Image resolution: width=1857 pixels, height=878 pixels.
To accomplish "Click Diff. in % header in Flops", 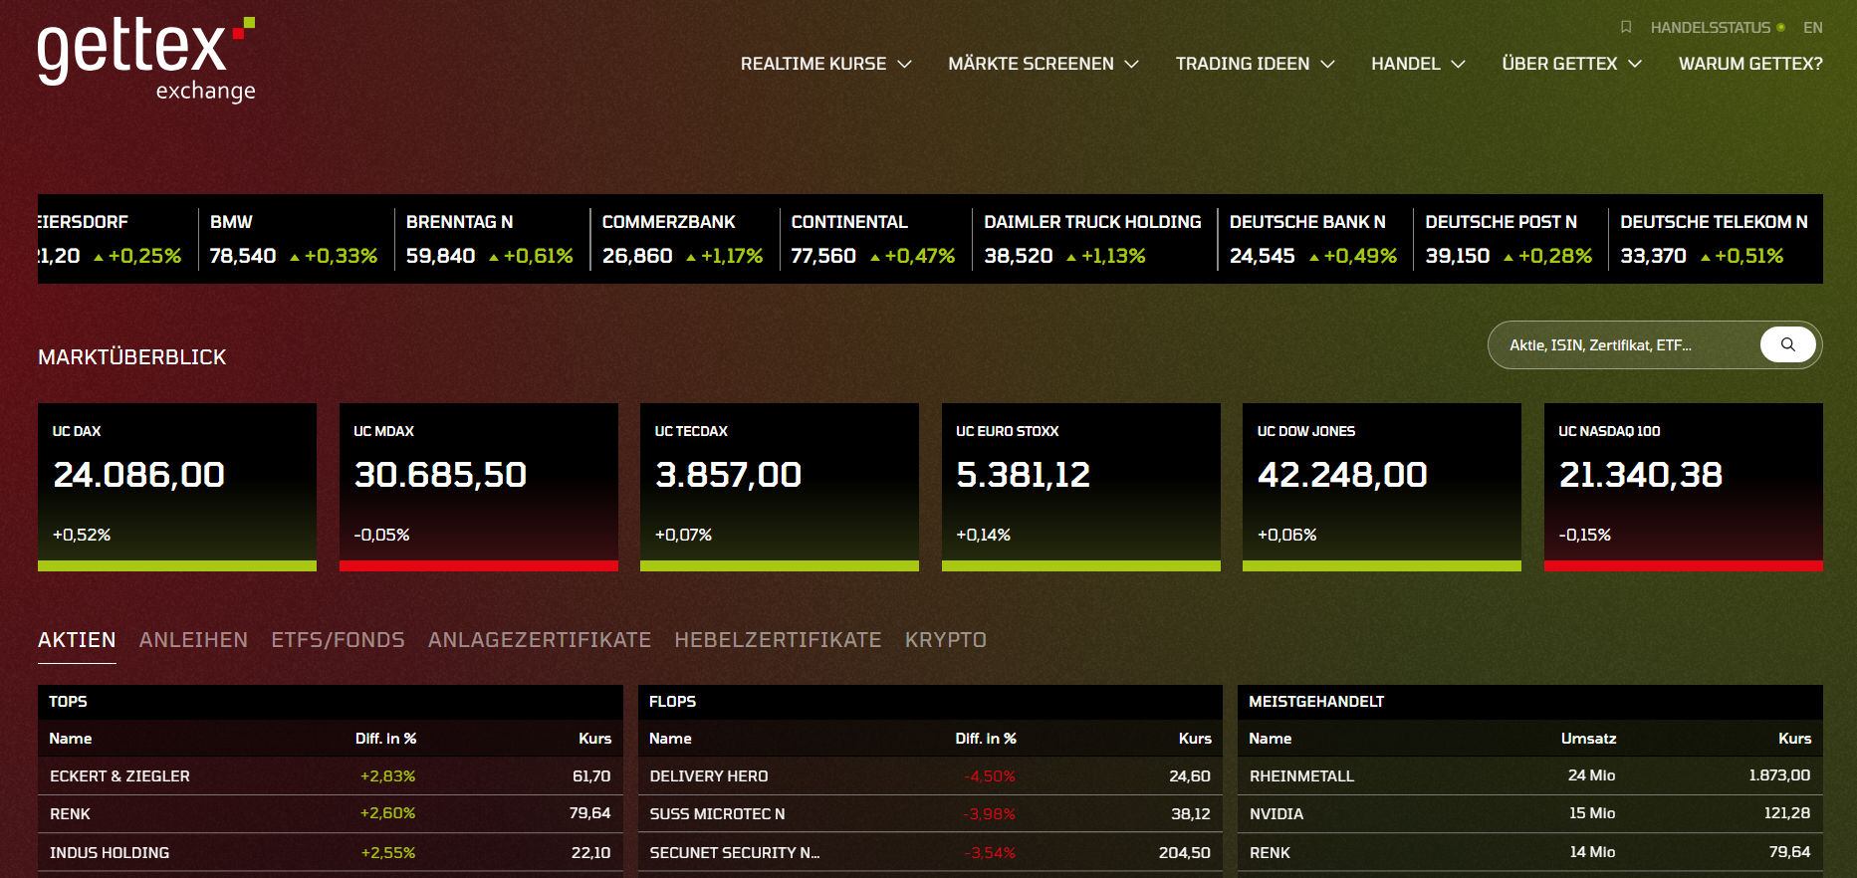I will tap(986, 739).
